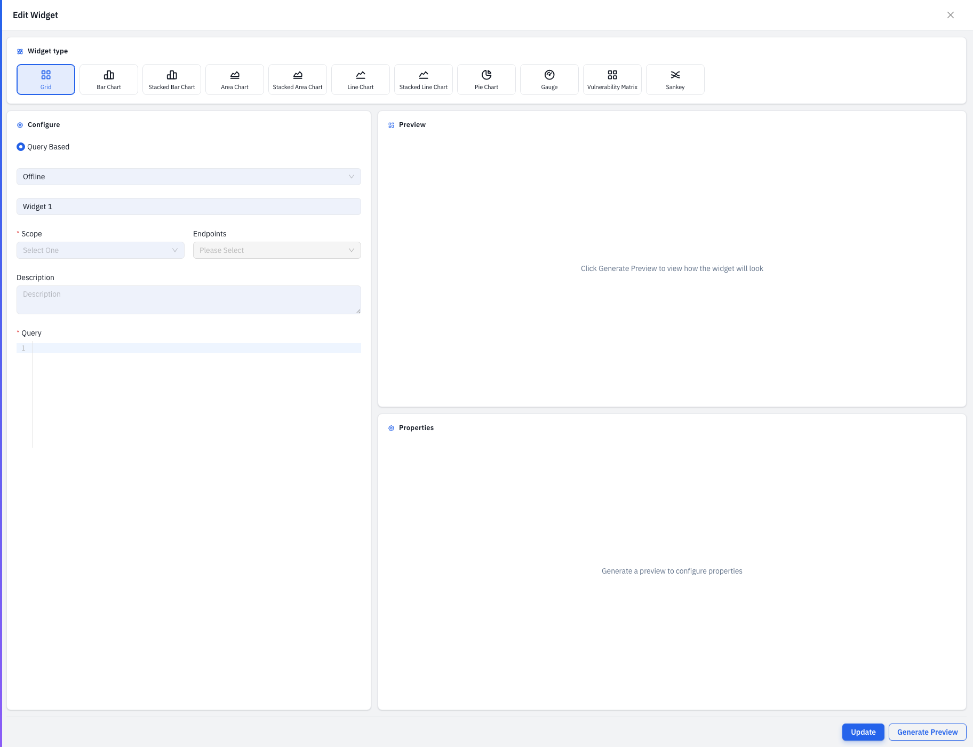Select the Query Based radio button

pos(21,147)
